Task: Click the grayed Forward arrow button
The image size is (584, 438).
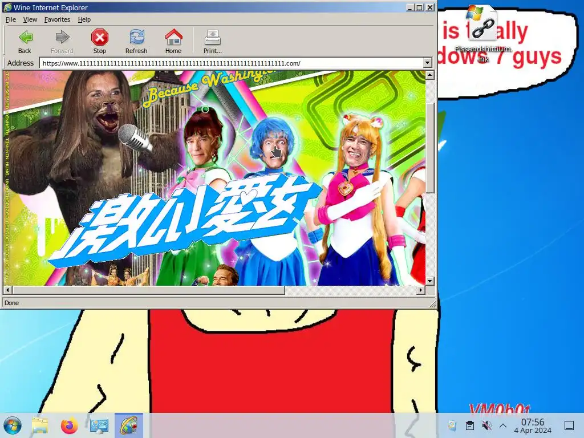Action: point(62,41)
